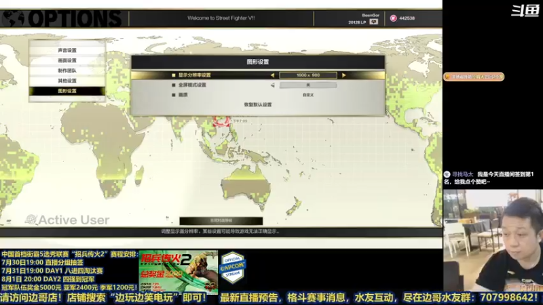Image resolution: width=543 pixels, height=305 pixels.
Task: Click 恢复默认设置 to restore defaults
Action: click(x=258, y=104)
